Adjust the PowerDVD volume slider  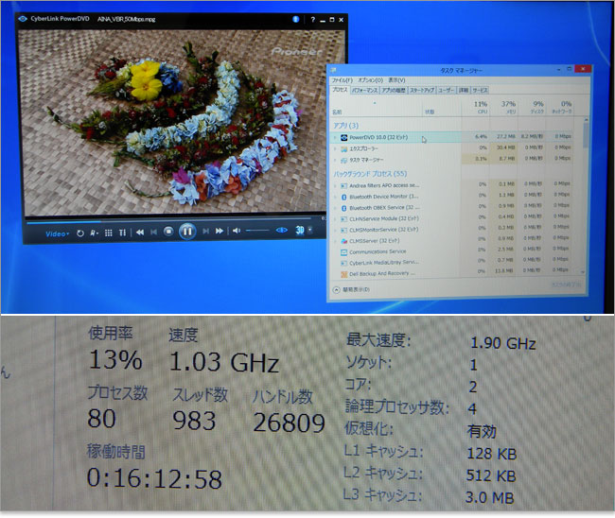pyautogui.click(x=257, y=231)
